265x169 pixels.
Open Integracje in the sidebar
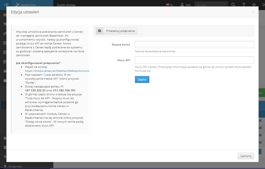pos(15,166)
